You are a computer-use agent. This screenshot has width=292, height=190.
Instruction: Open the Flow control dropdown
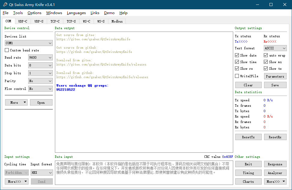(x=41, y=89)
